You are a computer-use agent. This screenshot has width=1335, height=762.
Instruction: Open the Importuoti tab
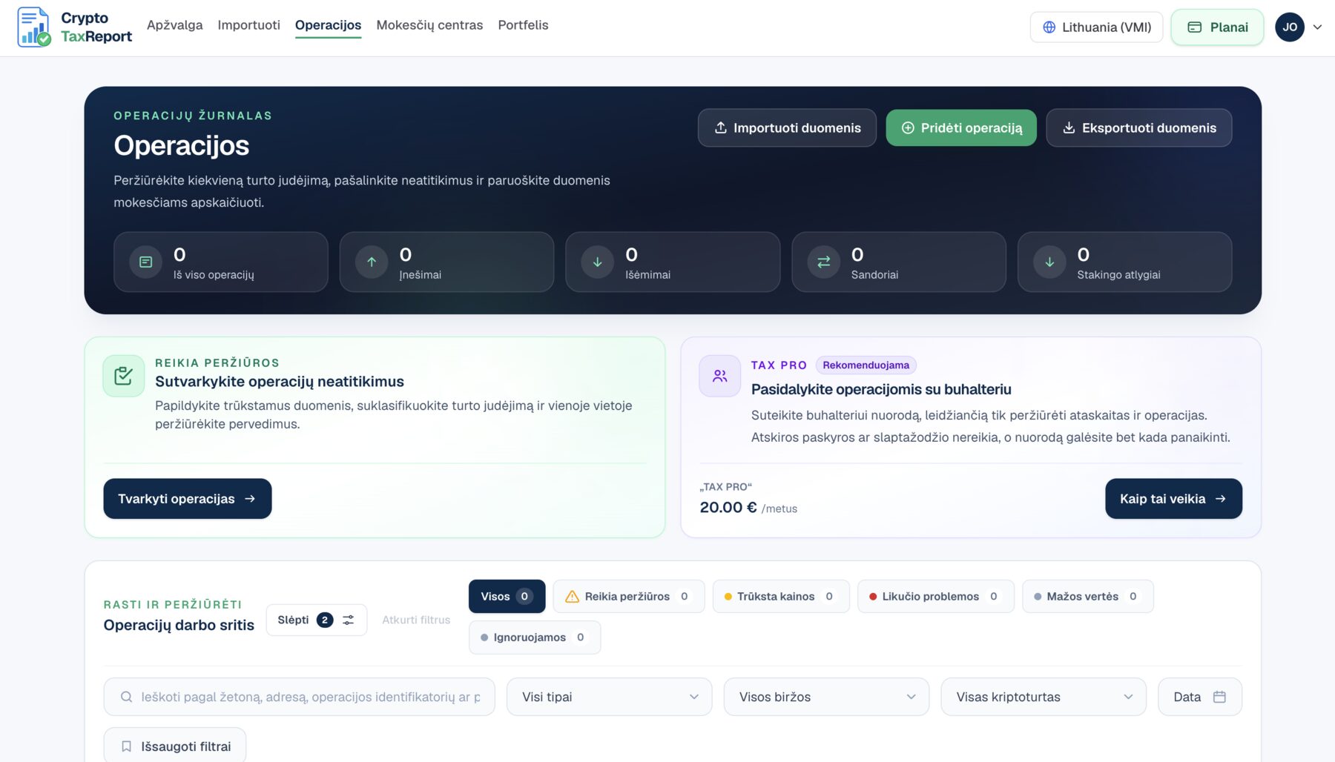click(249, 25)
